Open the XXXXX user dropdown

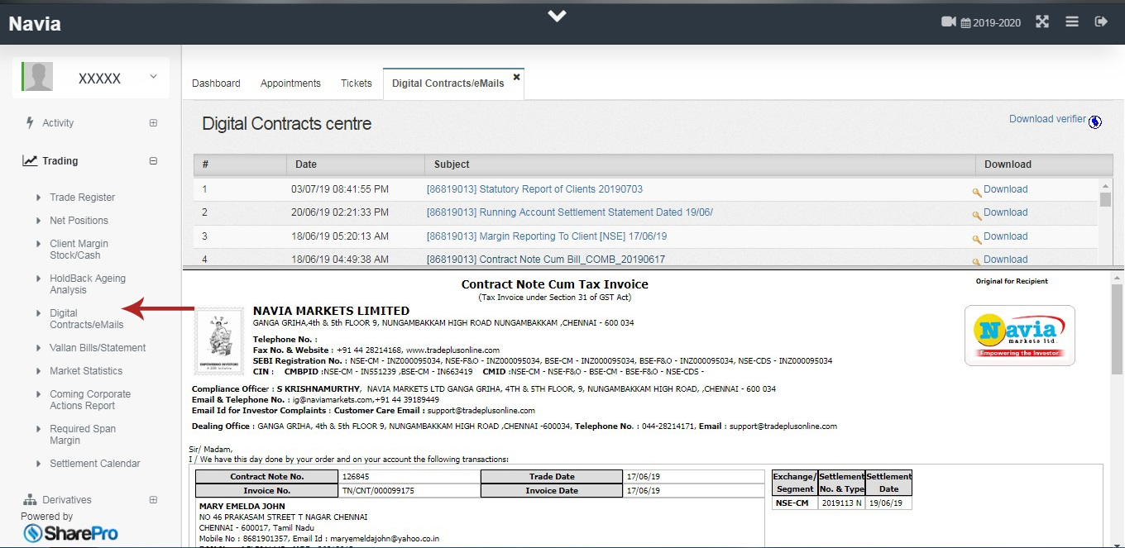(x=91, y=78)
